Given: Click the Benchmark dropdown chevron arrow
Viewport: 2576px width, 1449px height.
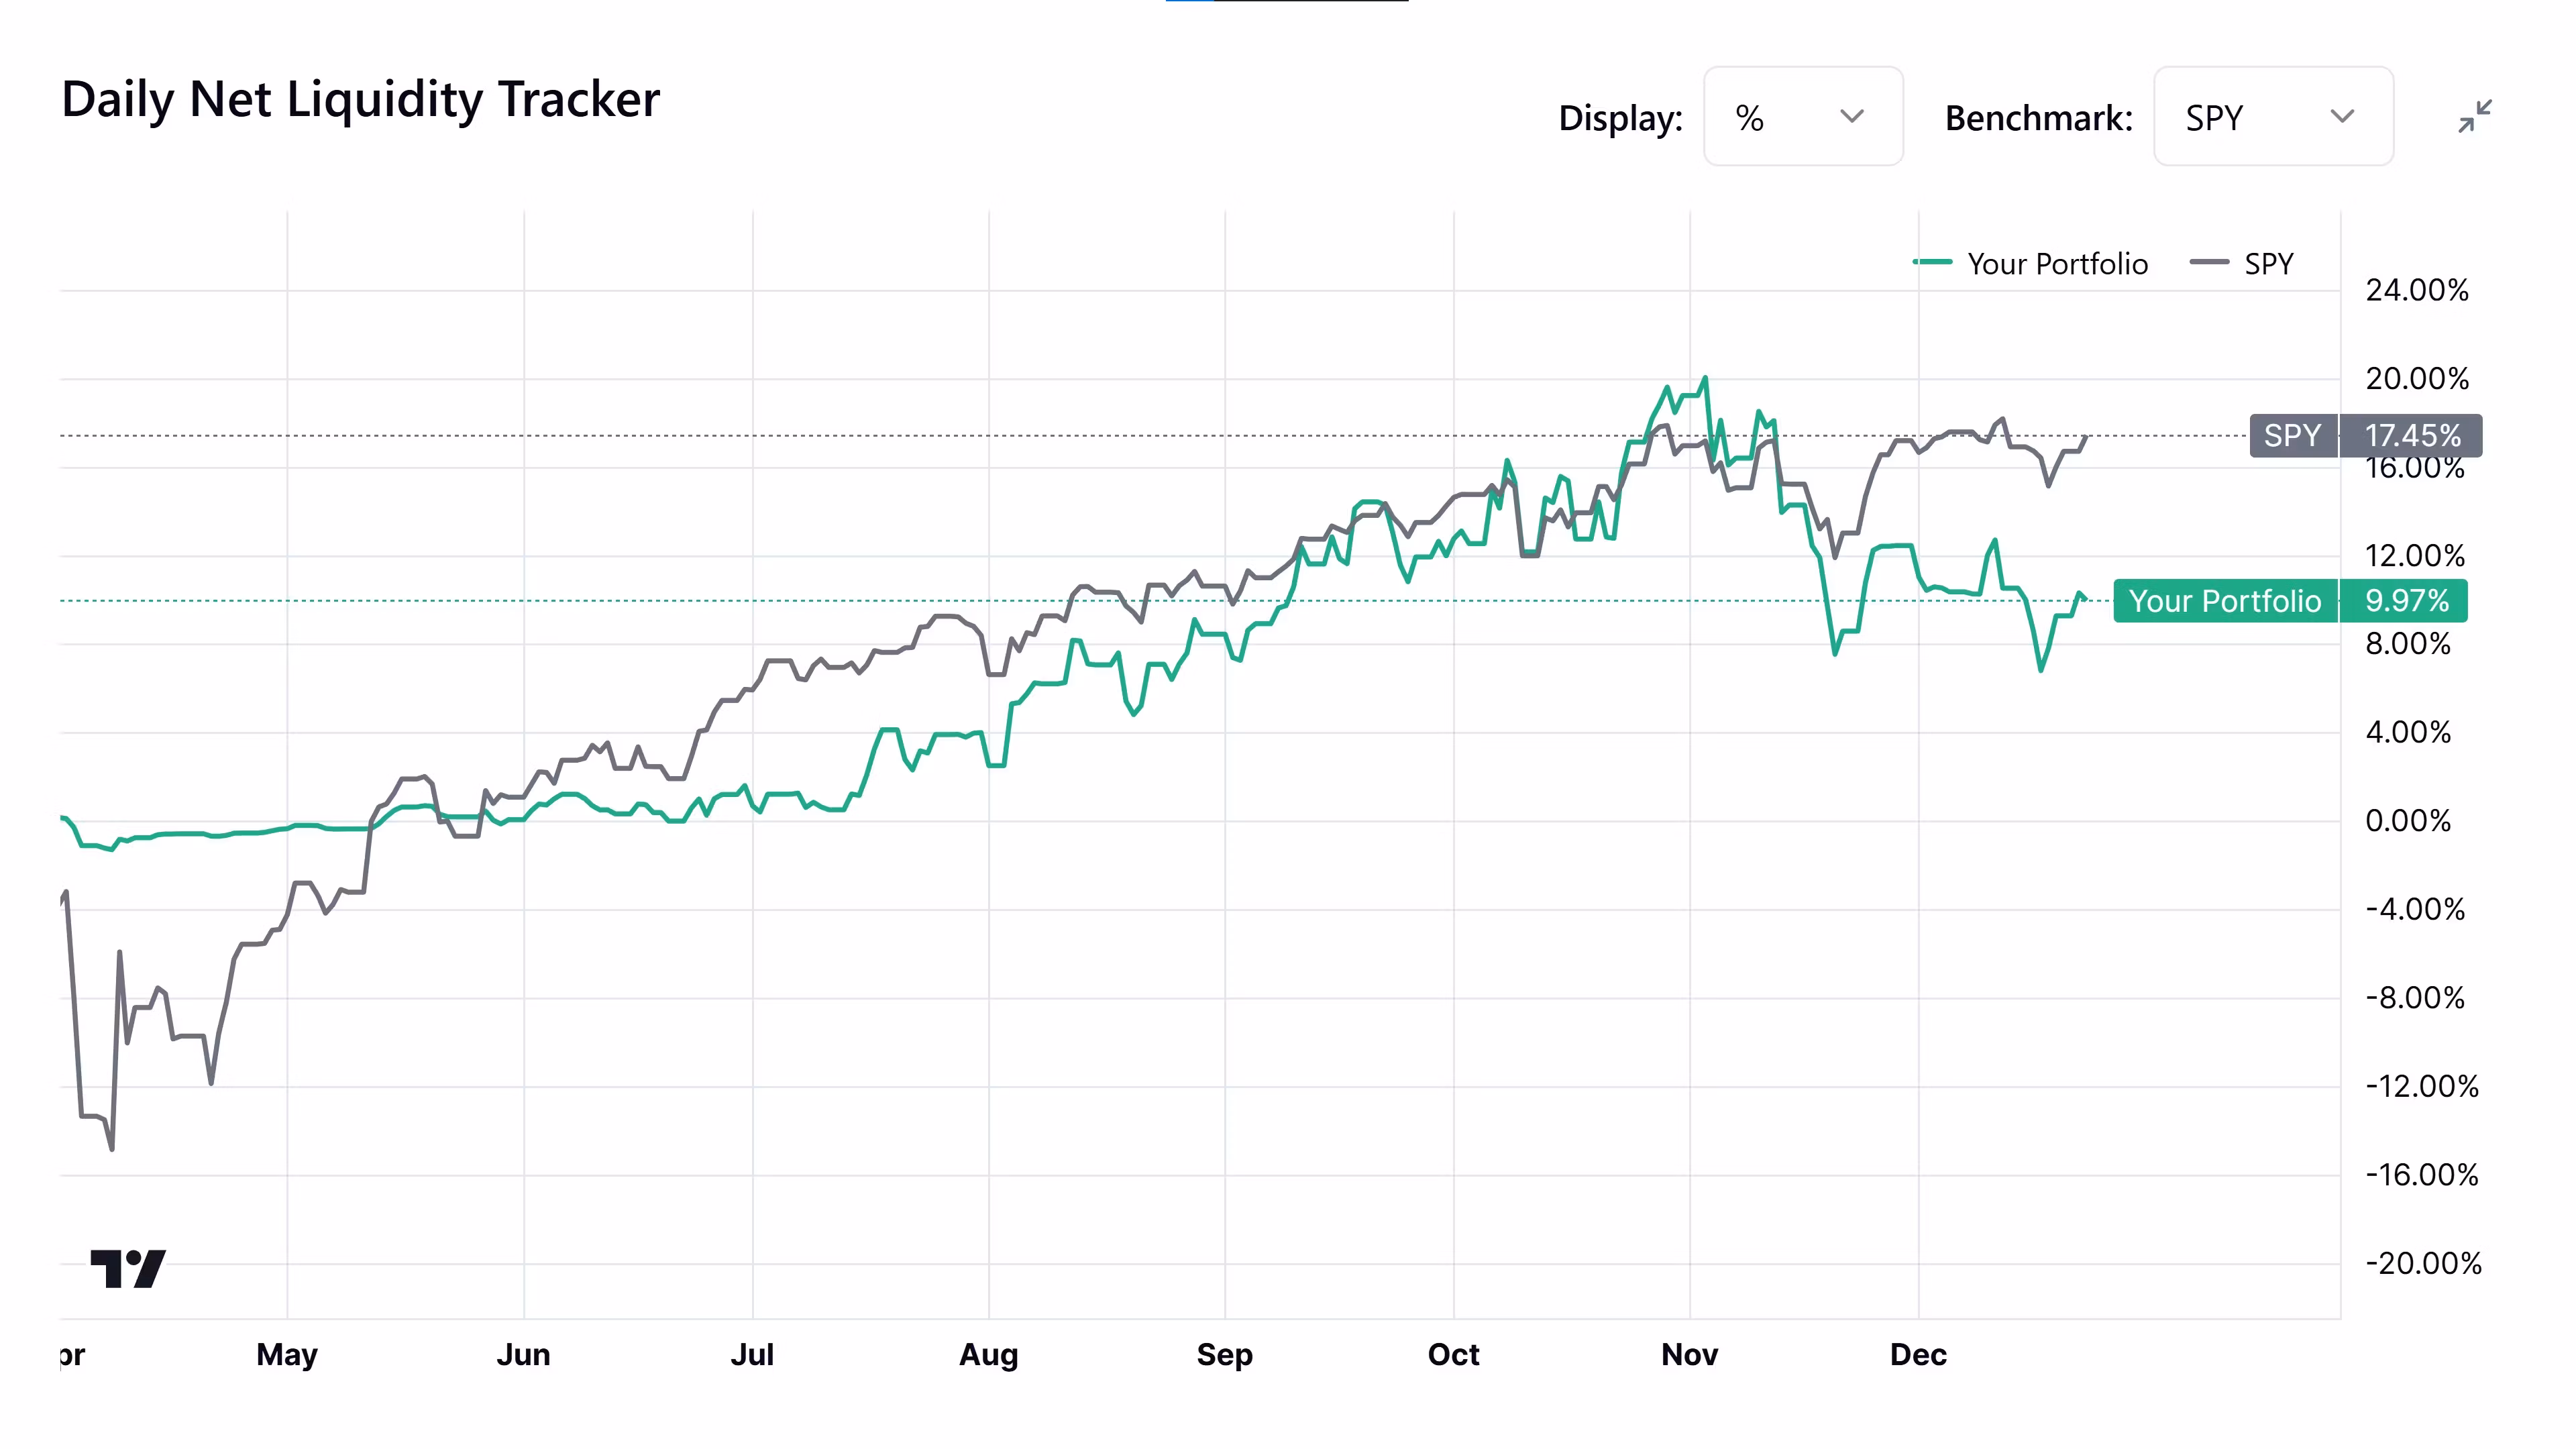Looking at the screenshot, I should point(2342,117).
